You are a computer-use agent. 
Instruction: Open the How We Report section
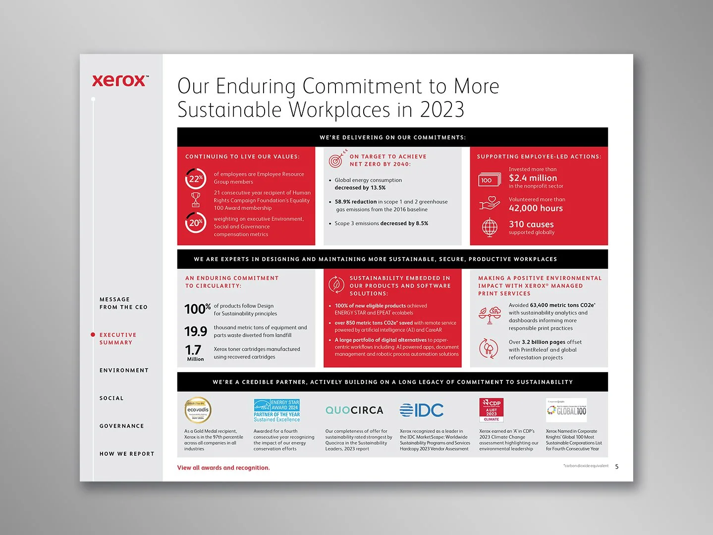point(127,454)
